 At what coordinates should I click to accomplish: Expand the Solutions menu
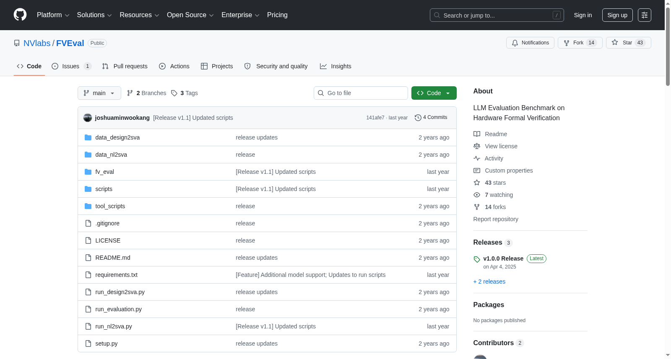click(x=94, y=15)
